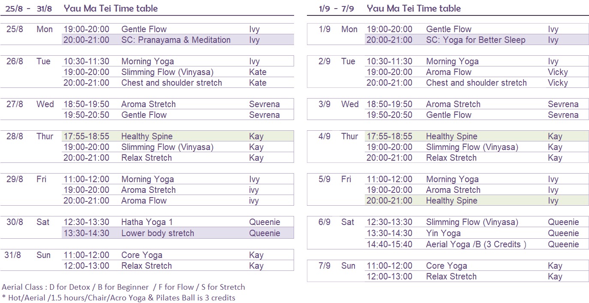The height and width of the screenshot is (303, 589).
Task: Select Aroma Flow with Vicky on 2/9
Action: point(477,72)
